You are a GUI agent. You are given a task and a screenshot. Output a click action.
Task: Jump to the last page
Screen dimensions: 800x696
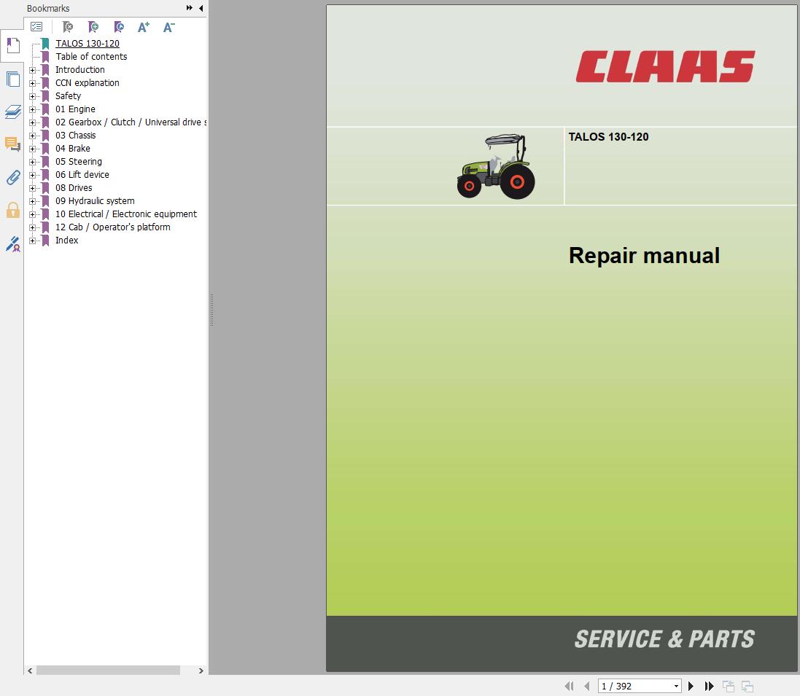click(709, 687)
